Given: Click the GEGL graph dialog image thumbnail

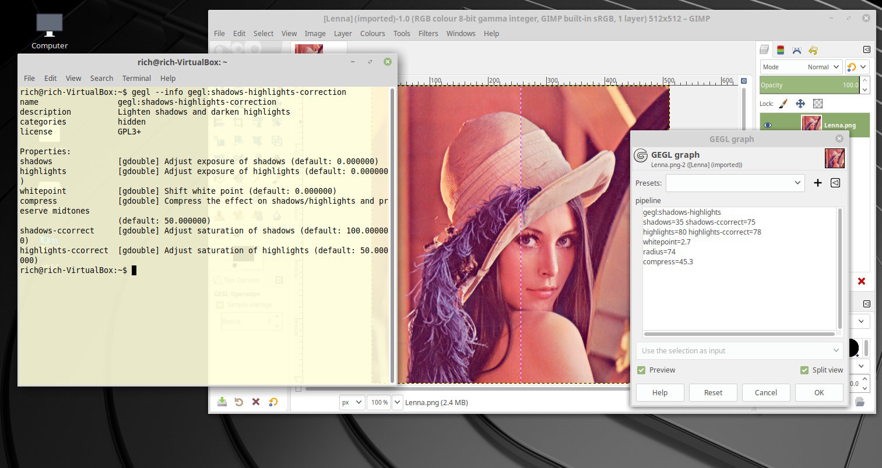Looking at the screenshot, I should 834,158.
